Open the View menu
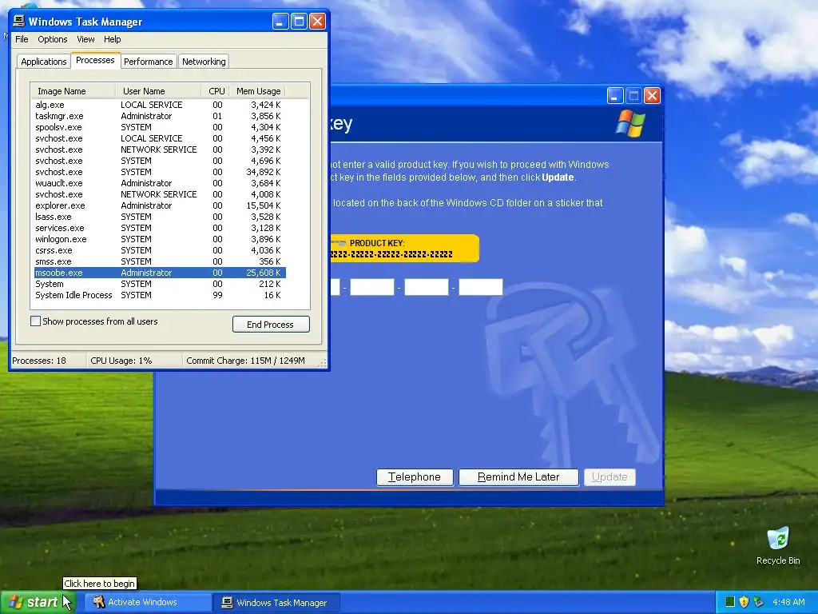This screenshot has width=818, height=614. (x=85, y=39)
